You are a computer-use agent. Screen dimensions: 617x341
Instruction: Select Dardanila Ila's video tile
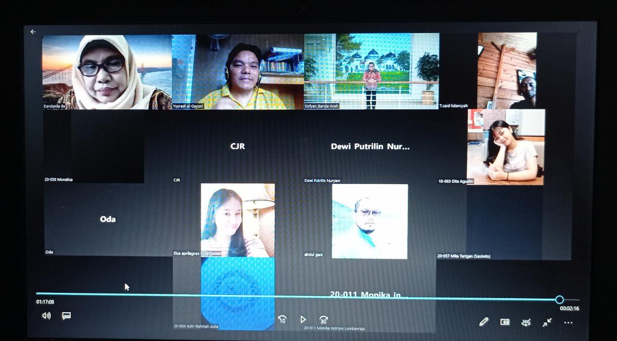point(107,72)
